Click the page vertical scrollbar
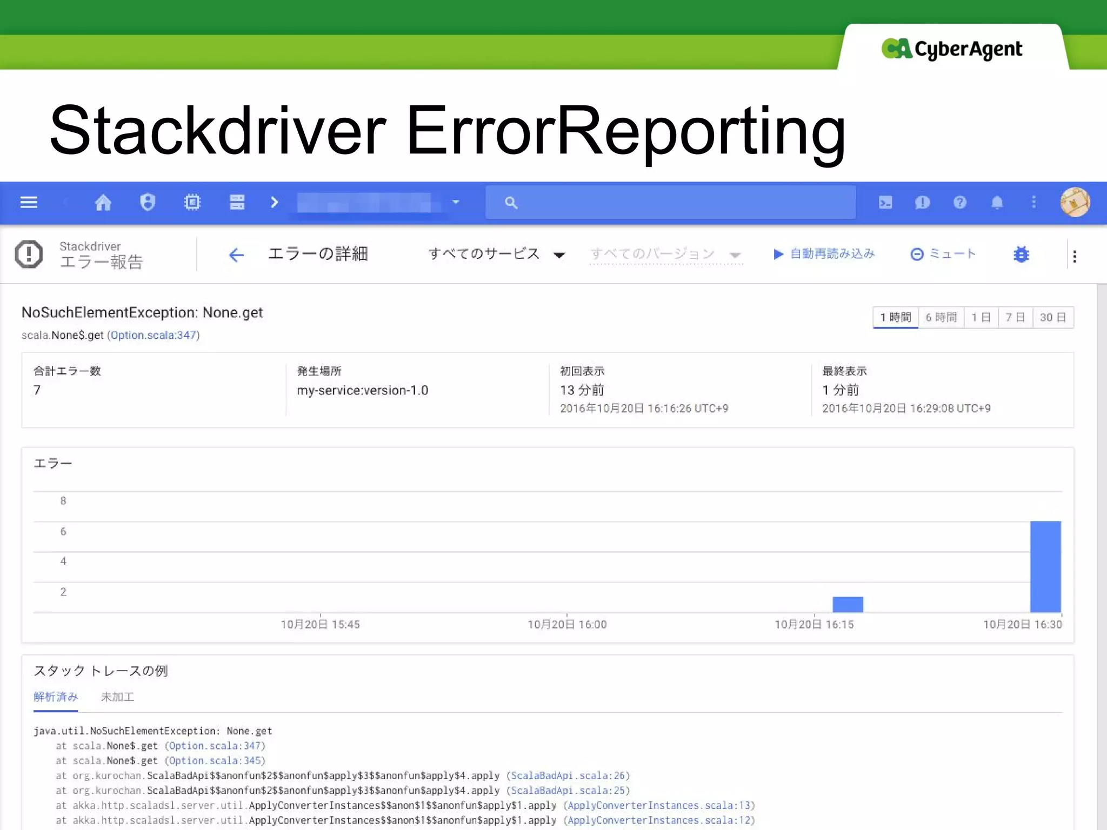The height and width of the screenshot is (830, 1107). pyautogui.click(x=1102, y=557)
